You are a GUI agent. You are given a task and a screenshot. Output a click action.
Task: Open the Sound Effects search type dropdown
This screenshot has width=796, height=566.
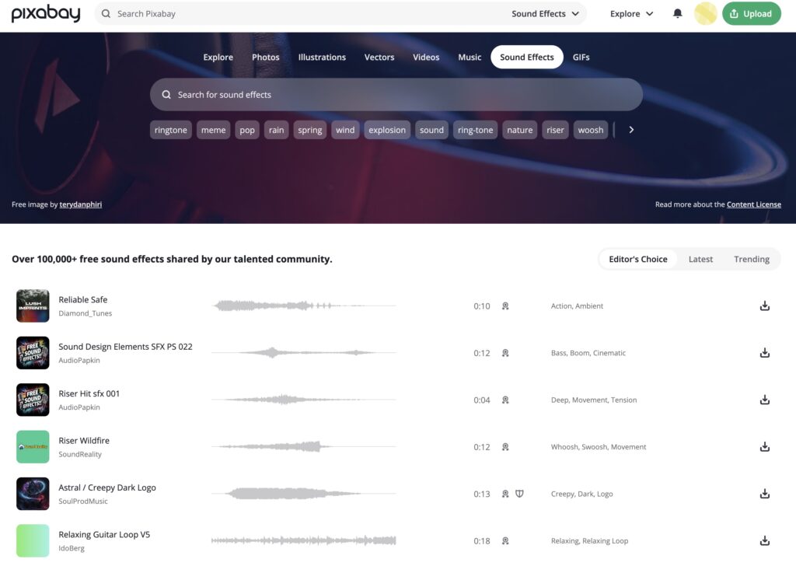[545, 14]
